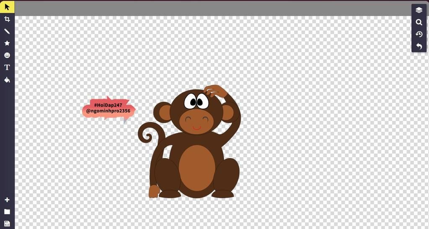
Task: Pick the paint bucket fill tool
Action: tap(7, 80)
